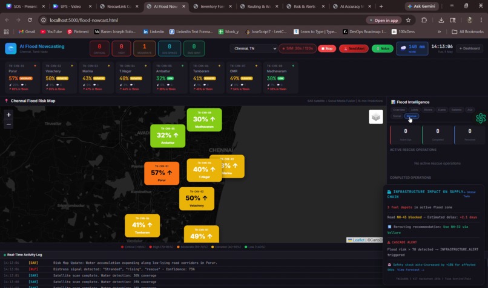Open a new browser tab
This screenshot has height=288, width=488.
click(x=381, y=6)
